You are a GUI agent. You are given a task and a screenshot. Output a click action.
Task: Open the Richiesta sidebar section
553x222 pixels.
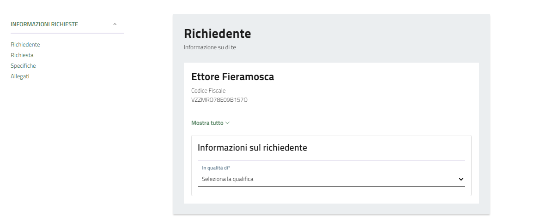click(x=22, y=55)
